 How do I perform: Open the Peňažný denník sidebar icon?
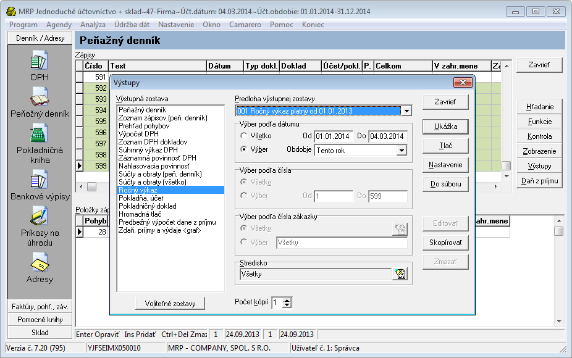point(40,98)
